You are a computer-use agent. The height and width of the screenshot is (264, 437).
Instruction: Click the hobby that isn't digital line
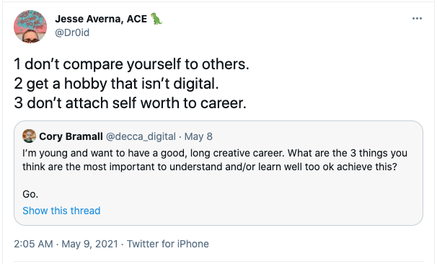pyautogui.click(x=117, y=84)
